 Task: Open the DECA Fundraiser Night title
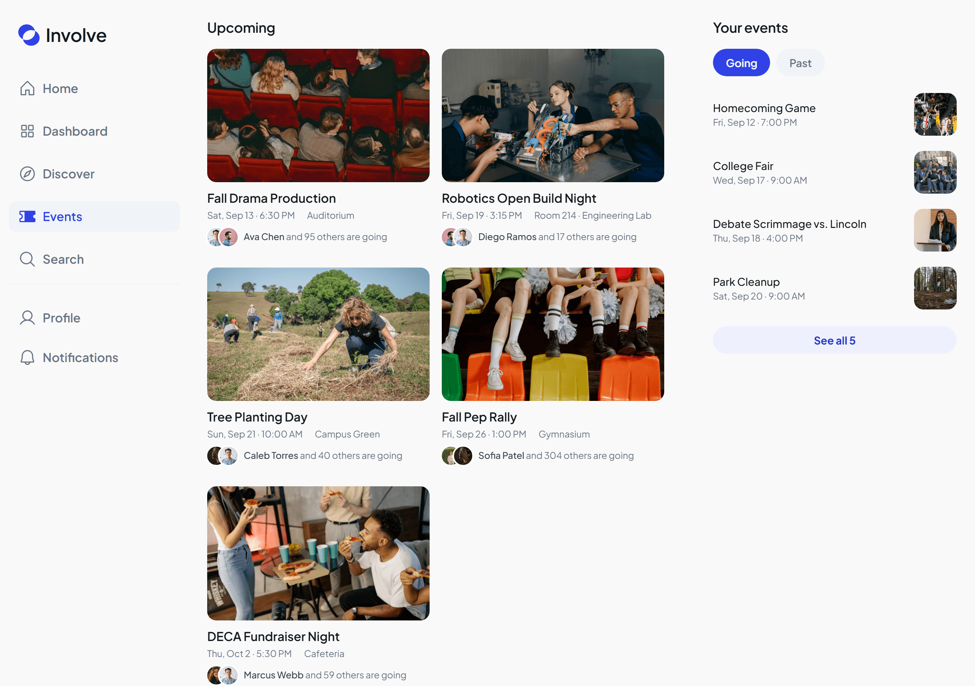coord(273,637)
